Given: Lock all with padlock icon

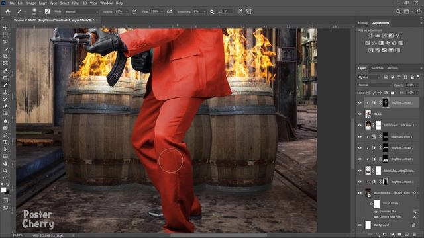Looking at the screenshot, I should [x=392, y=93].
